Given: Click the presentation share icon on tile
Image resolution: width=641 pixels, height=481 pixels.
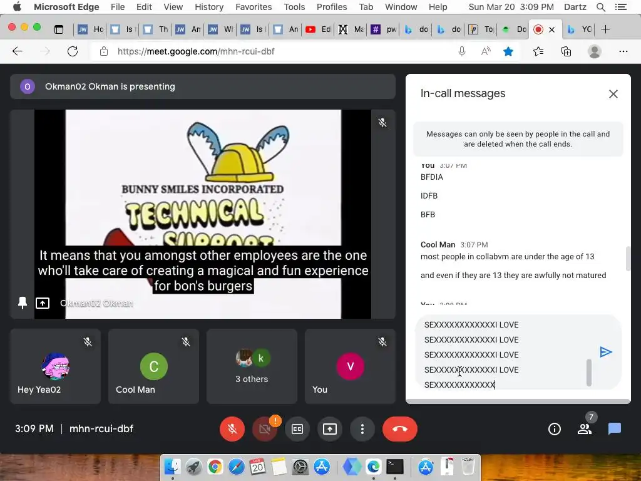Looking at the screenshot, I should tap(43, 303).
